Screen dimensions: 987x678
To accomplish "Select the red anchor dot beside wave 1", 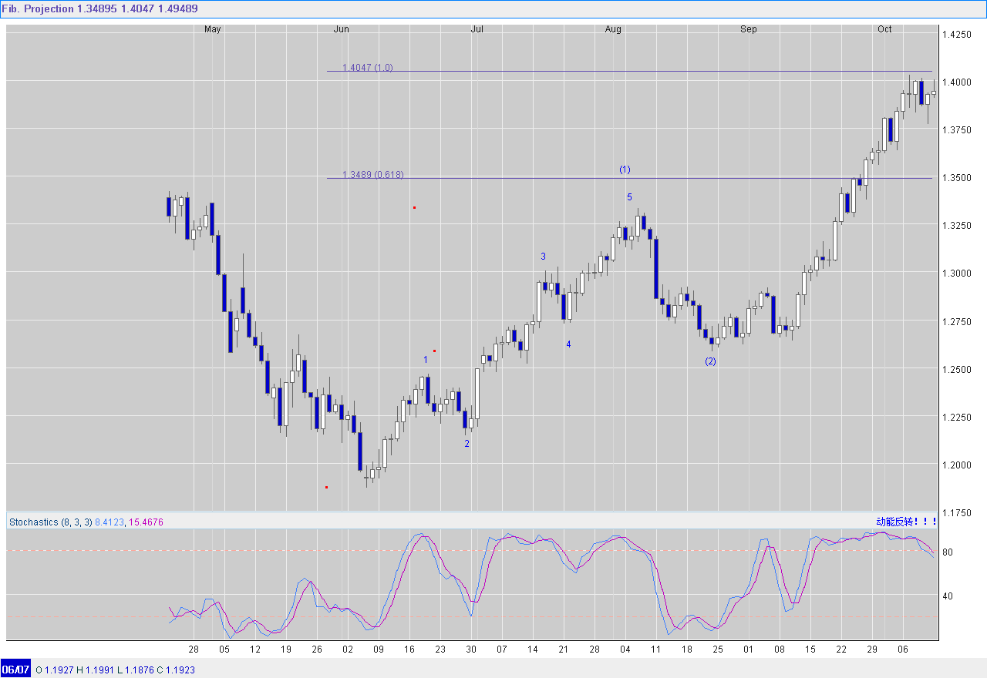I will coord(435,351).
